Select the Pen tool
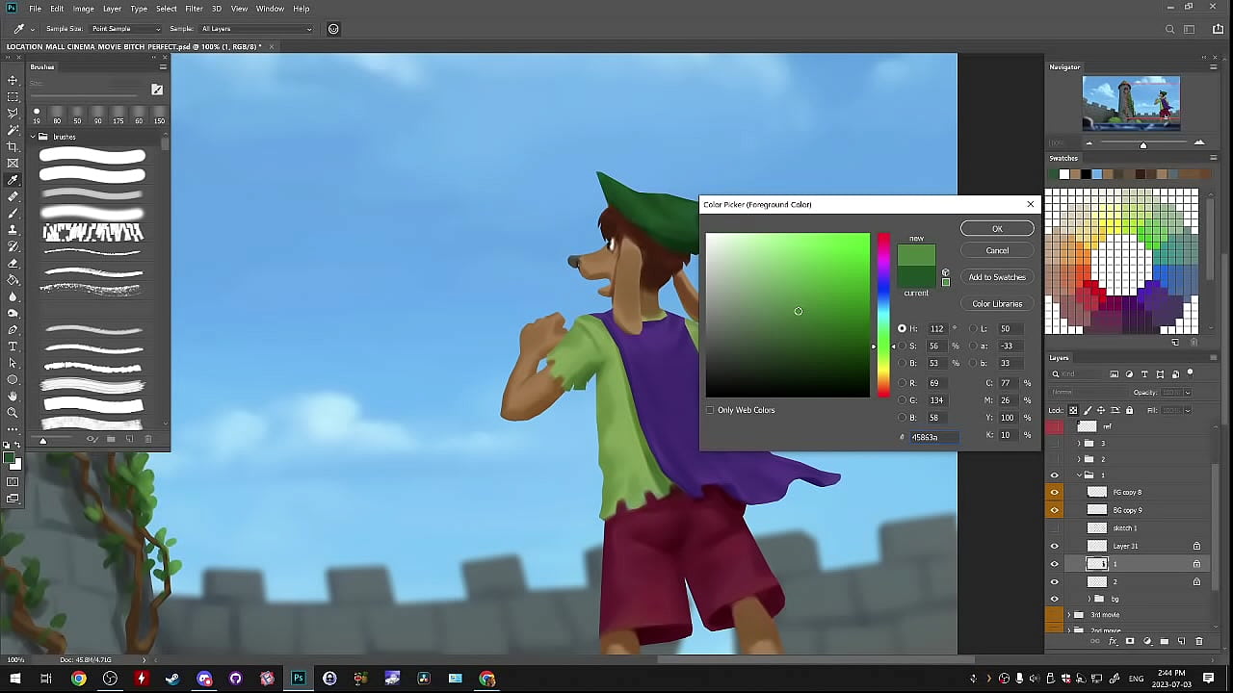This screenshot has height=693, width=1233. click(x=13, y=329)
